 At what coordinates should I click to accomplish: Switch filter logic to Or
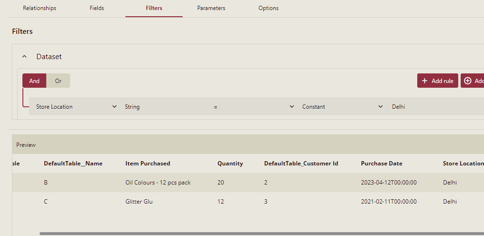click(58, 81)
